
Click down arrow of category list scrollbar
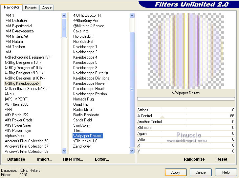point(64,151)
